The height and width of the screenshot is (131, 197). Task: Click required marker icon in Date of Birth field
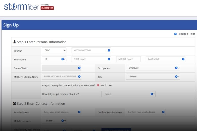(79, 68)
